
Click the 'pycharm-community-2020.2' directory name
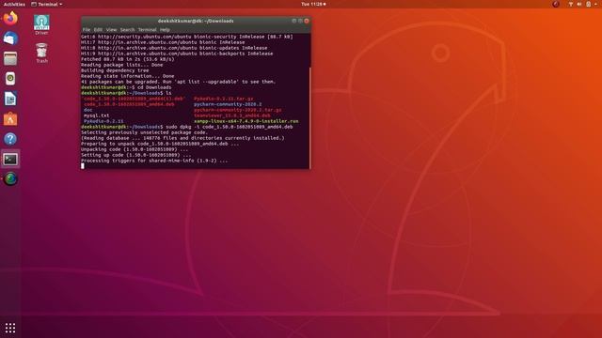pos(228,104)
